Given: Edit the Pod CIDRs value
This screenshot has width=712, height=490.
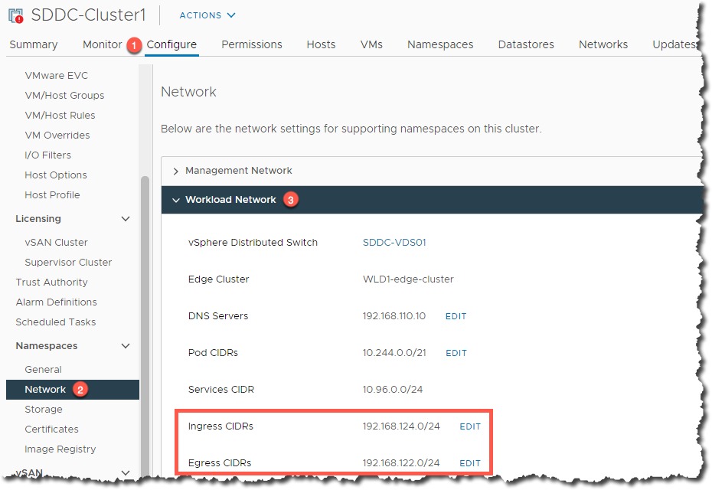Looking at the screenshot, I should tap(456, 353).
